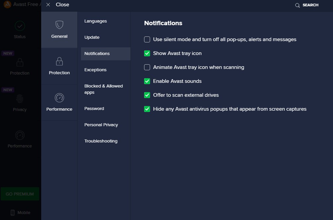Disable Enable Avast sounds checkbox

pos(147,81)
